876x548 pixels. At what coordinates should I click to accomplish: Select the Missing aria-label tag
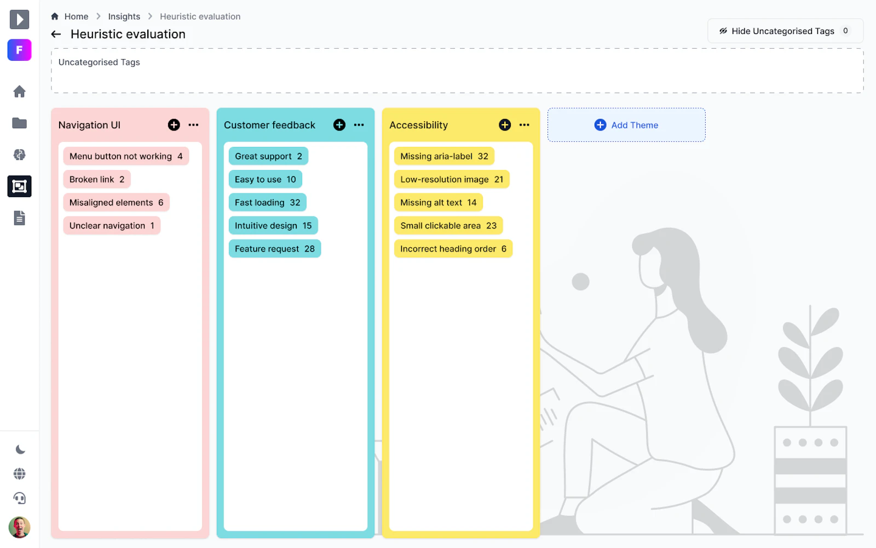tap(444, 156)
